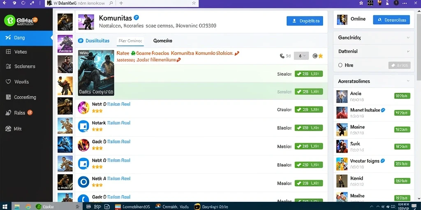
Task: Open the green app in the taskbar
Action: point(39,207)
